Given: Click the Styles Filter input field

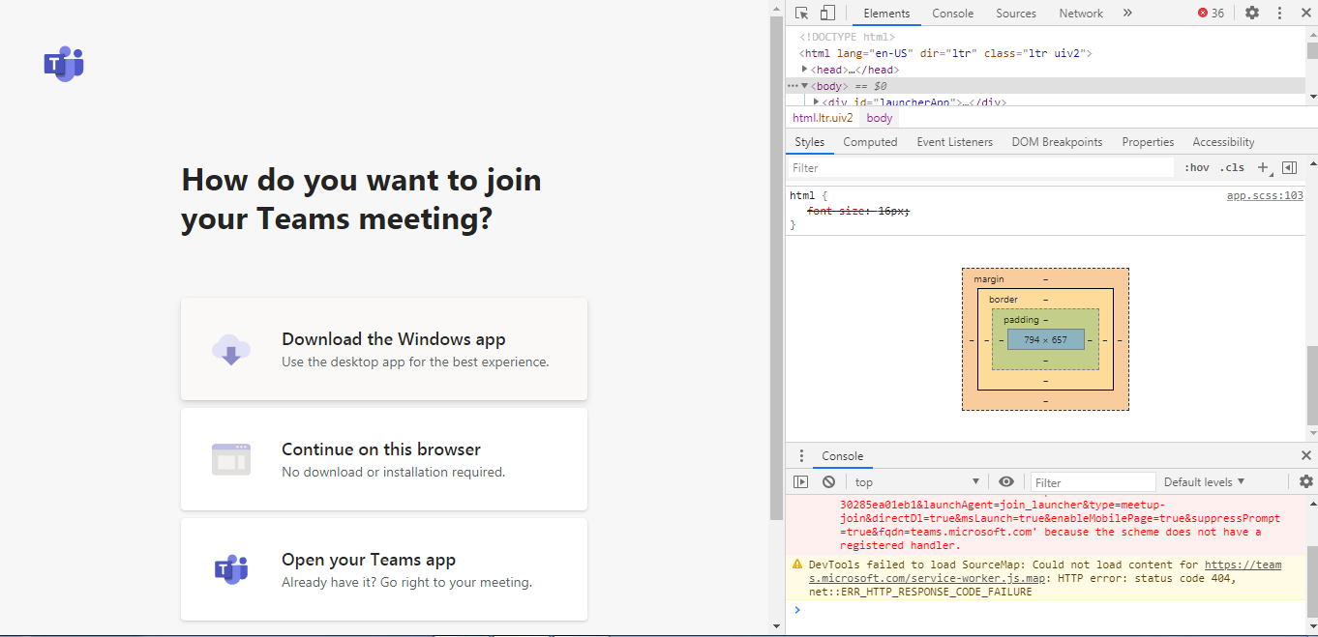Looking at the screenshot, I should (x=980, y=168).
